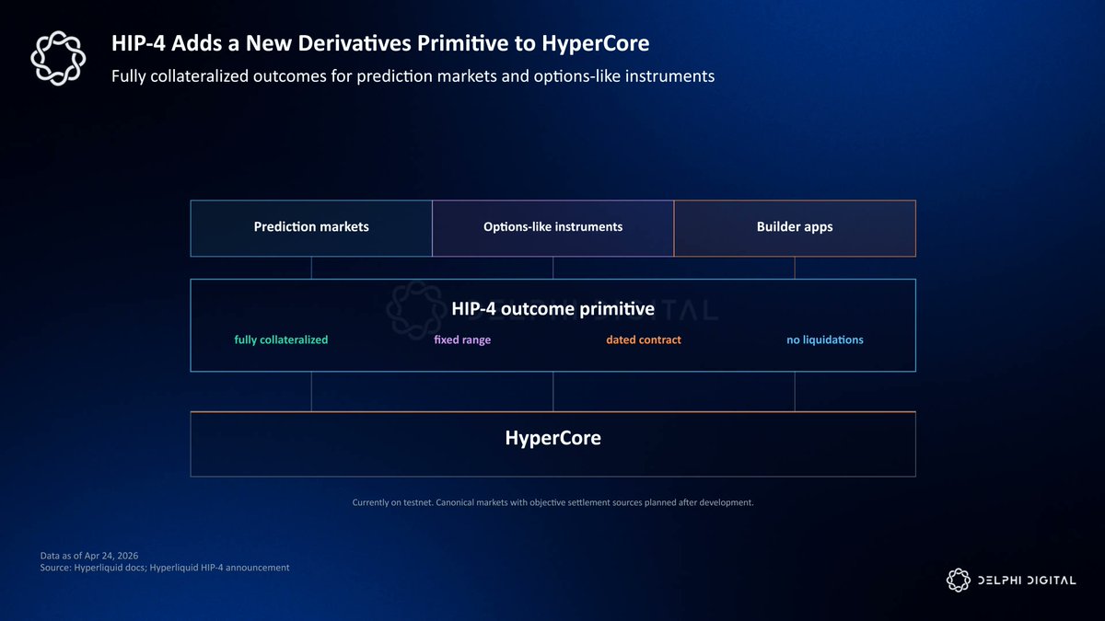Viewport: 1105px width, 621px height.
Task: Click the connector line under Builder apps
Action: pyautogui.click(x=795, y=268)
